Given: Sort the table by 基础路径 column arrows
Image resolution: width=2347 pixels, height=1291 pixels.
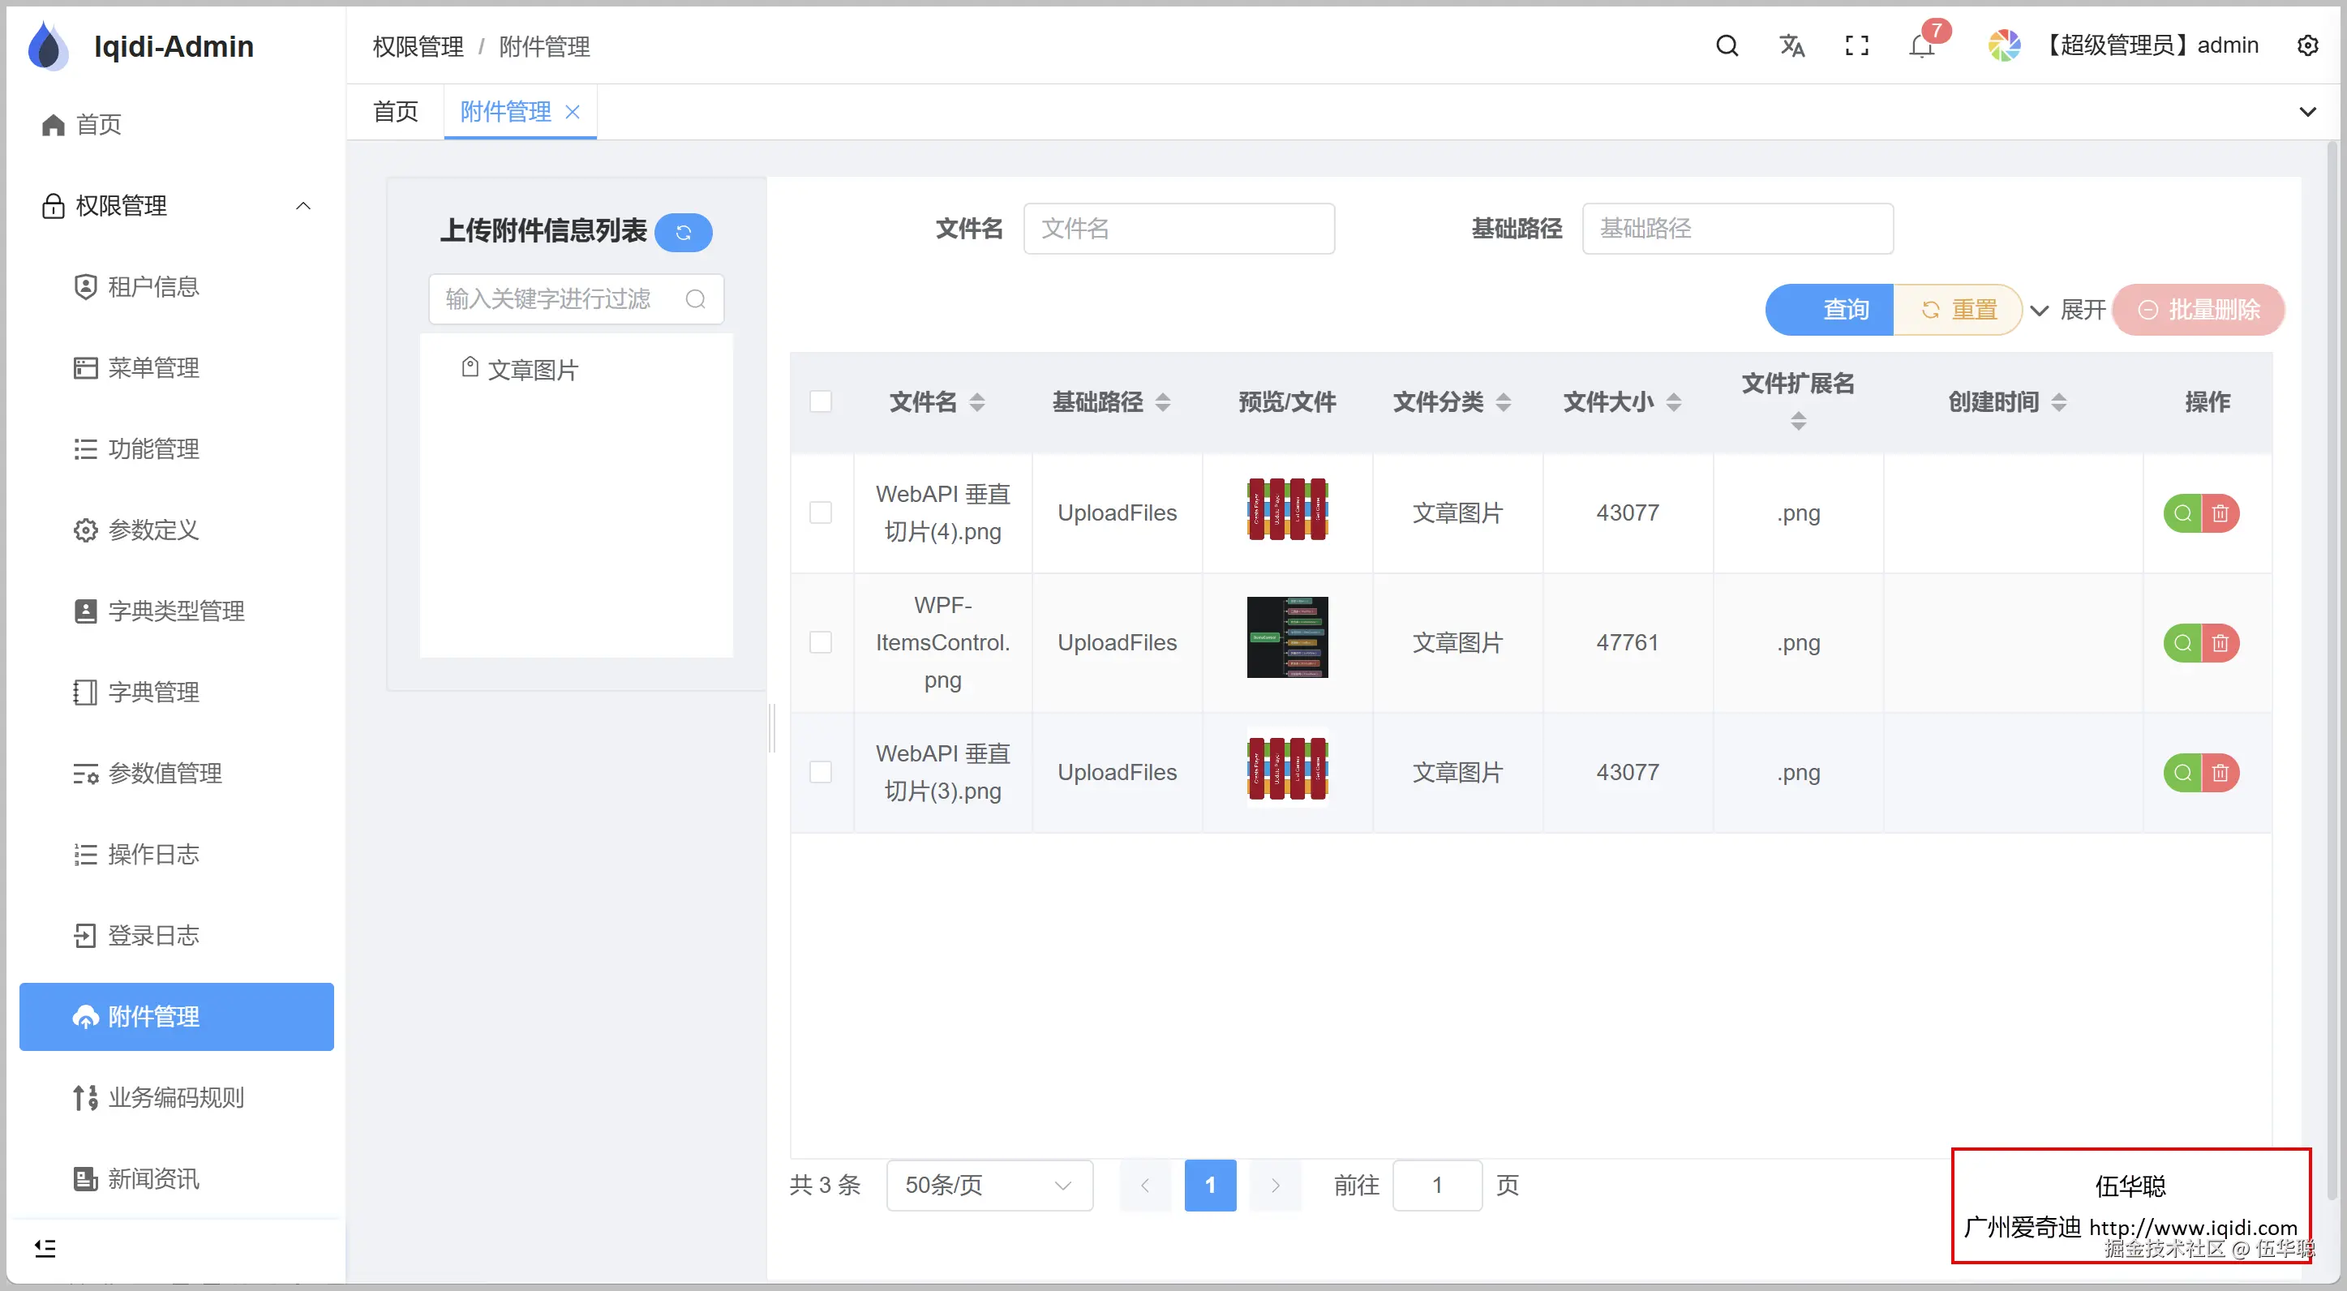Looking at the screenshot, I should 1163,401.
